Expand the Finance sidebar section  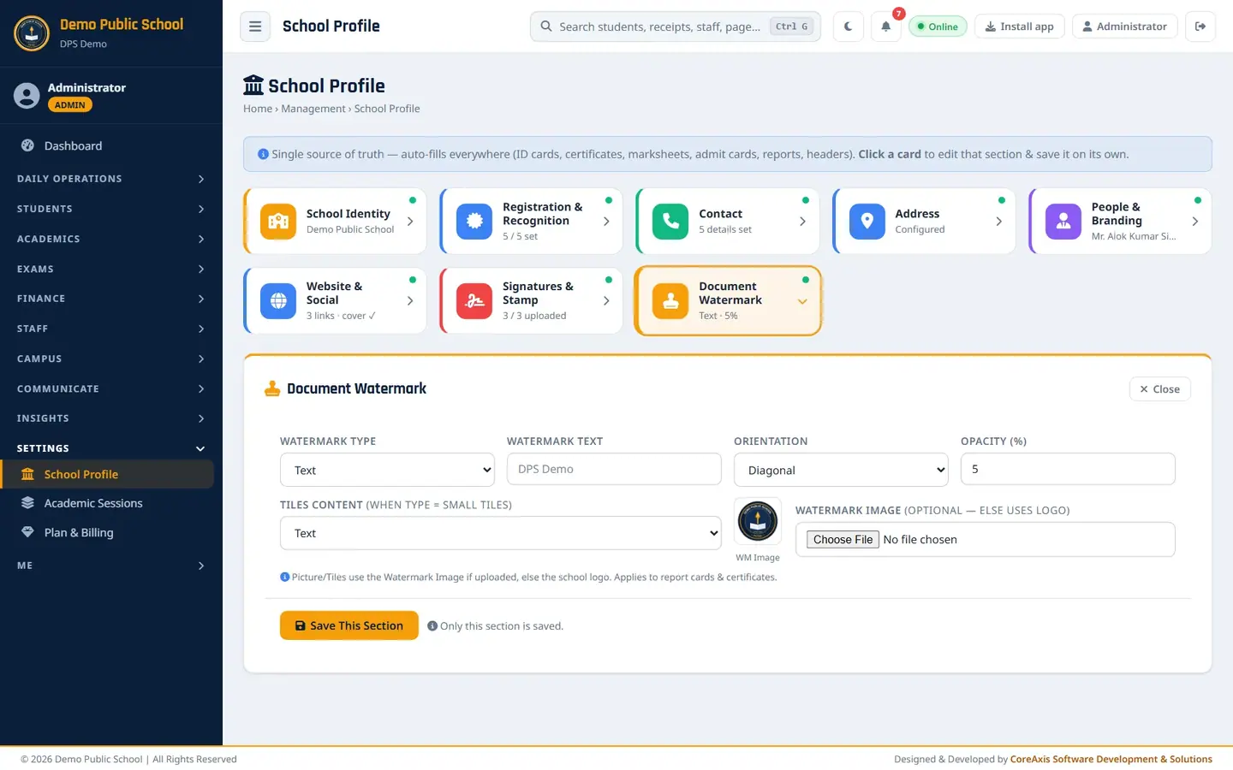[x=111, y=299]
